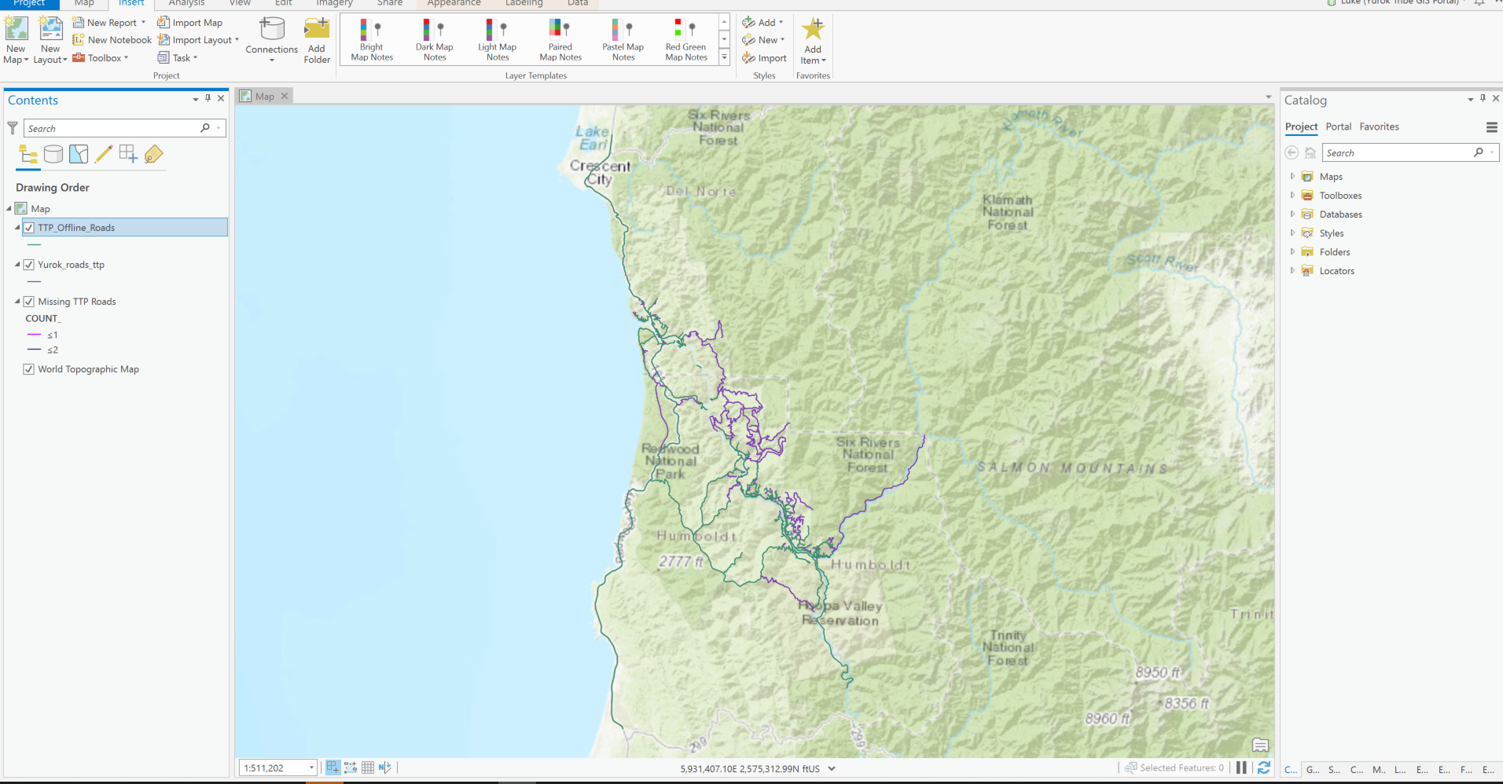The image size is (1503, 784).
Task: Click the TTP_Offline_Roads line symbol swatch
Action: (x=34, y=245)
